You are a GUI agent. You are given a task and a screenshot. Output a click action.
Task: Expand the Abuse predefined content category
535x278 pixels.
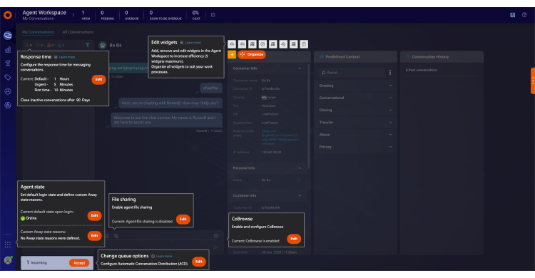[x=355, y=135]
